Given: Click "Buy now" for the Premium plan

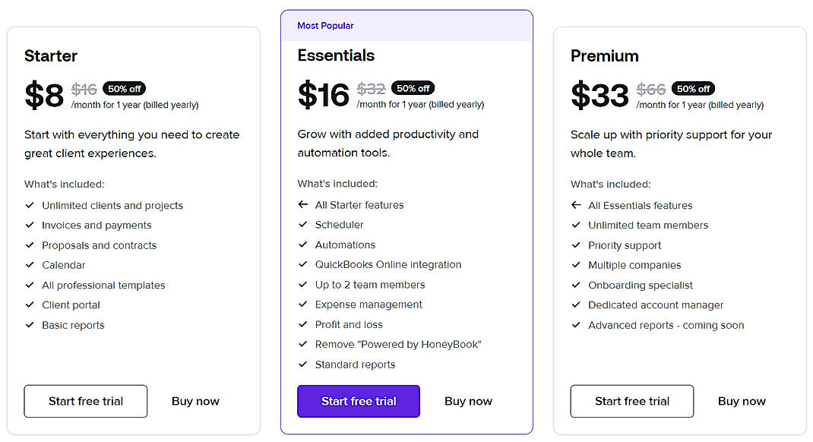Looking at the screenshot, I should point(741,401).
